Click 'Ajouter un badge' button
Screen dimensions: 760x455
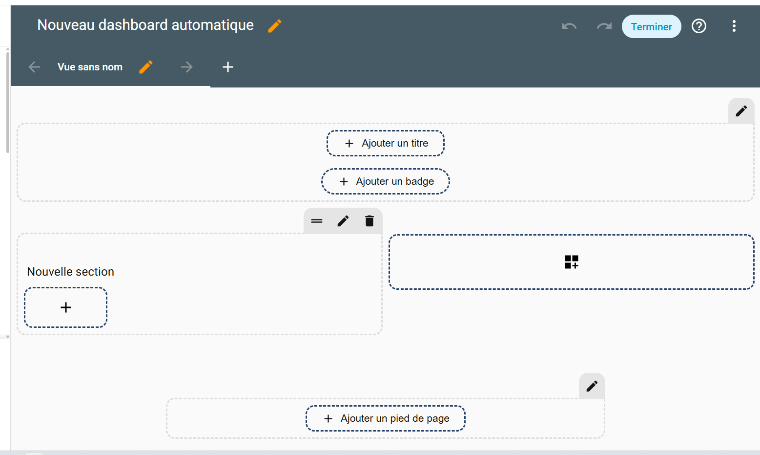click(x=386, y=181)
